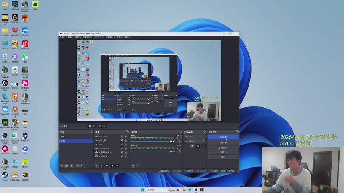The height and width of the screenshot is (193, 344).
Task: Add a new scene with plus icon
Action: (61, 166)
